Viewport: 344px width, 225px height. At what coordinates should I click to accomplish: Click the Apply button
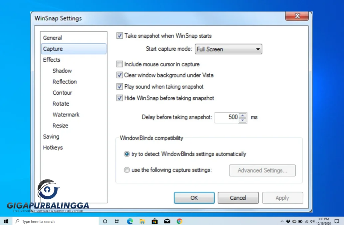click(x=283, y=198)
